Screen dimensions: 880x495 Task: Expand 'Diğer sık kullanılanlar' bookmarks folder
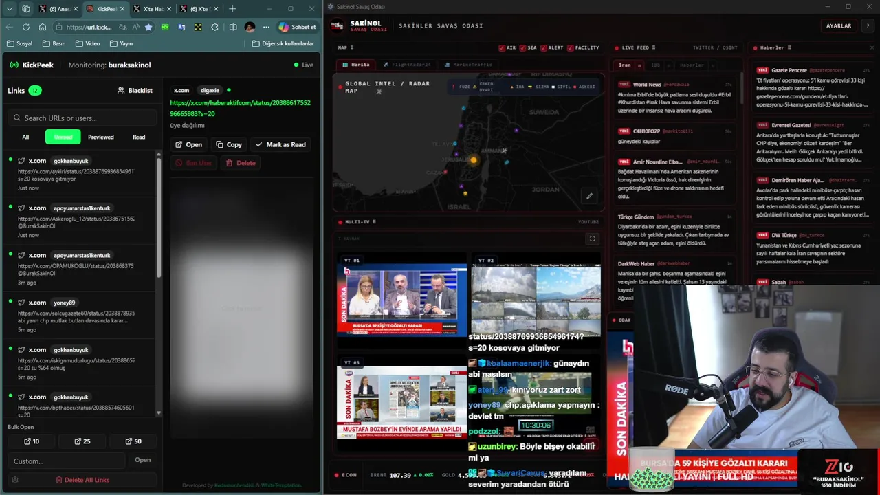[x=283, y=43]
